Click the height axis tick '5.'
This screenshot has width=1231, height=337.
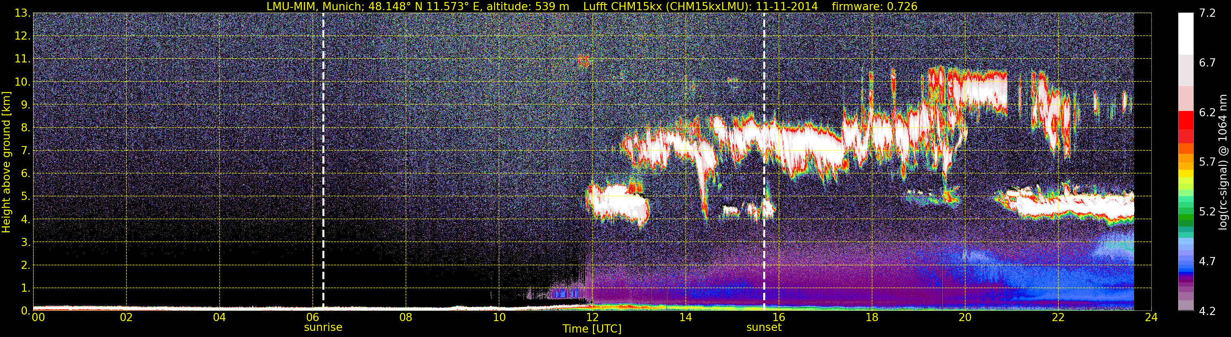point(25,197)
